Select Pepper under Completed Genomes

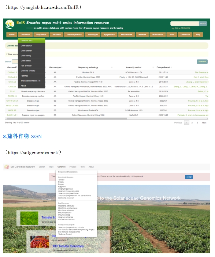point(61,185)
